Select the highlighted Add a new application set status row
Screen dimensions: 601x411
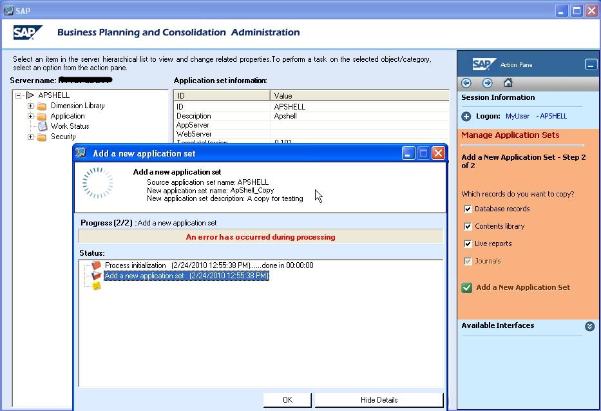(186, 276)
